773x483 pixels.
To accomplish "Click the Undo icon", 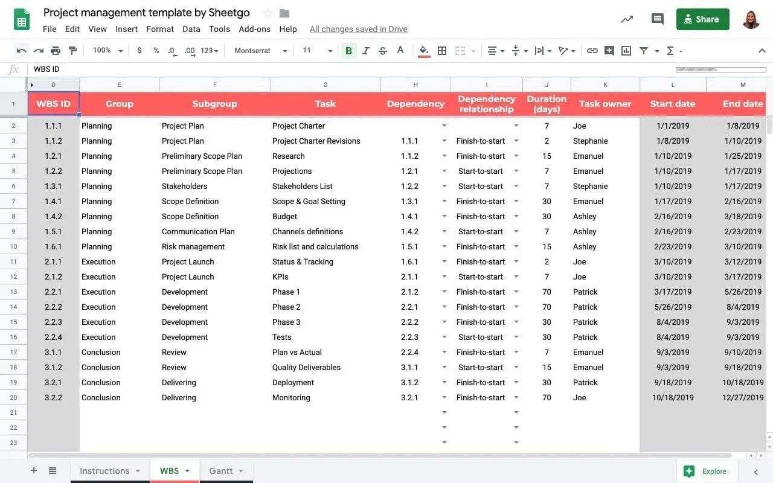I will coord(22,51).
